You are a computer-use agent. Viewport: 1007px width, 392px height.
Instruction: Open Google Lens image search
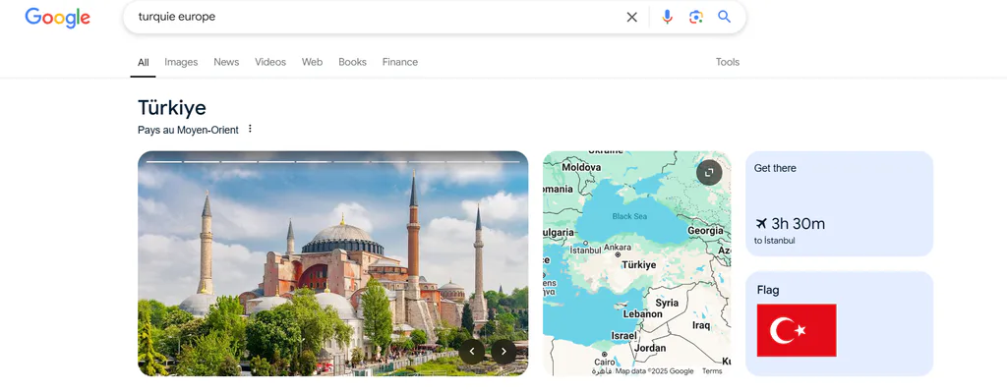[x=696, y=18]
